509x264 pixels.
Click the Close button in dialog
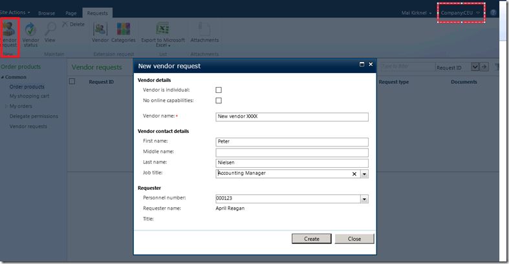[x=354, y=239]
